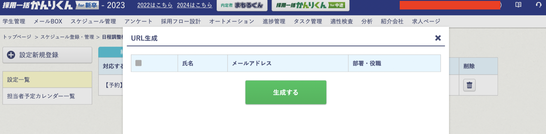Open the 求人ページ menu

pyautogui.click(x=426, y=21)
